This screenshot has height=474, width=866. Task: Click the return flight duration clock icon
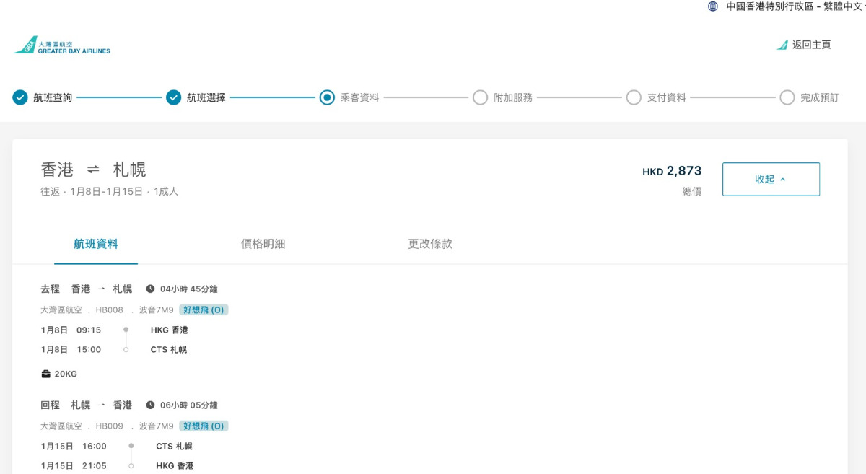coord(150,405)
